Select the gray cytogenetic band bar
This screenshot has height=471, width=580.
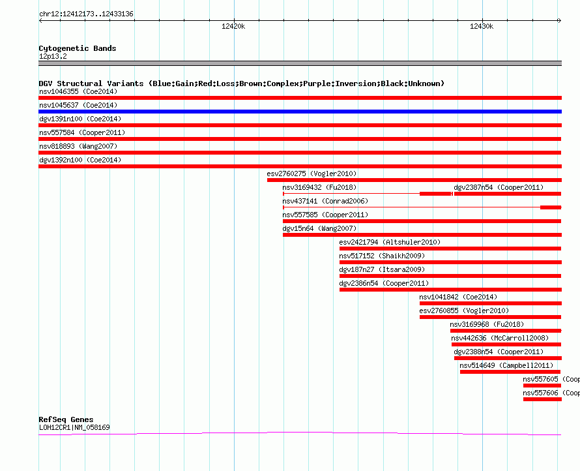(300, 63)
